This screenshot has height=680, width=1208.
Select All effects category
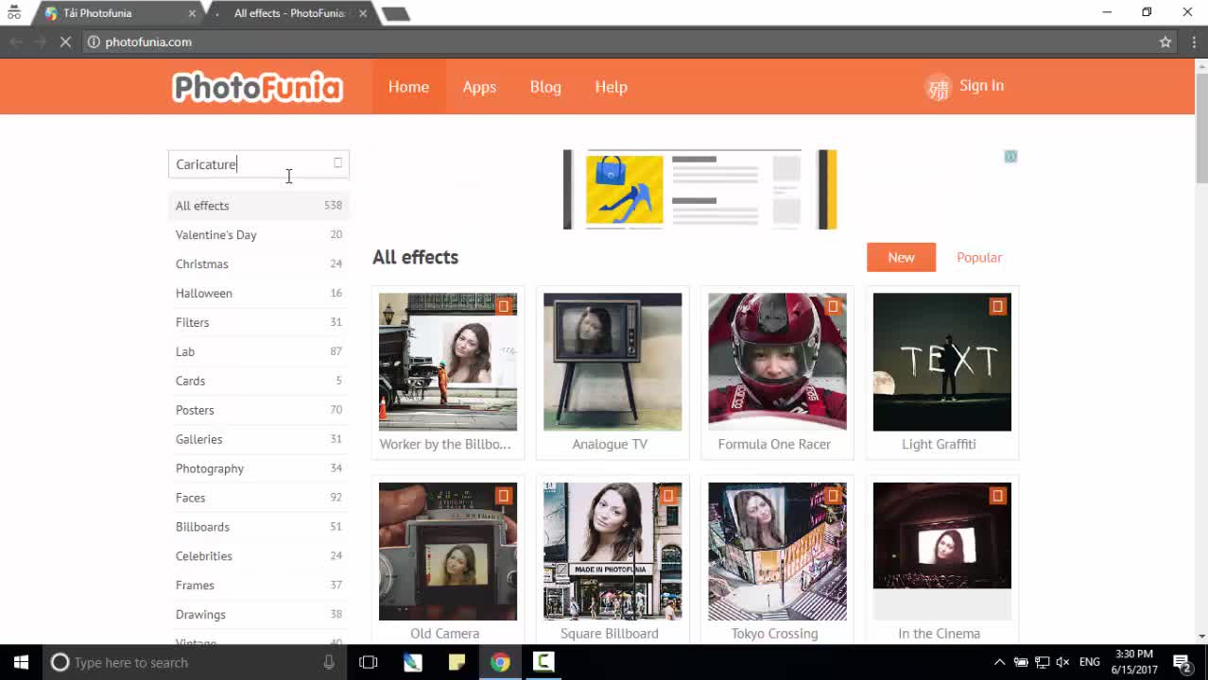tap(259, 205)
